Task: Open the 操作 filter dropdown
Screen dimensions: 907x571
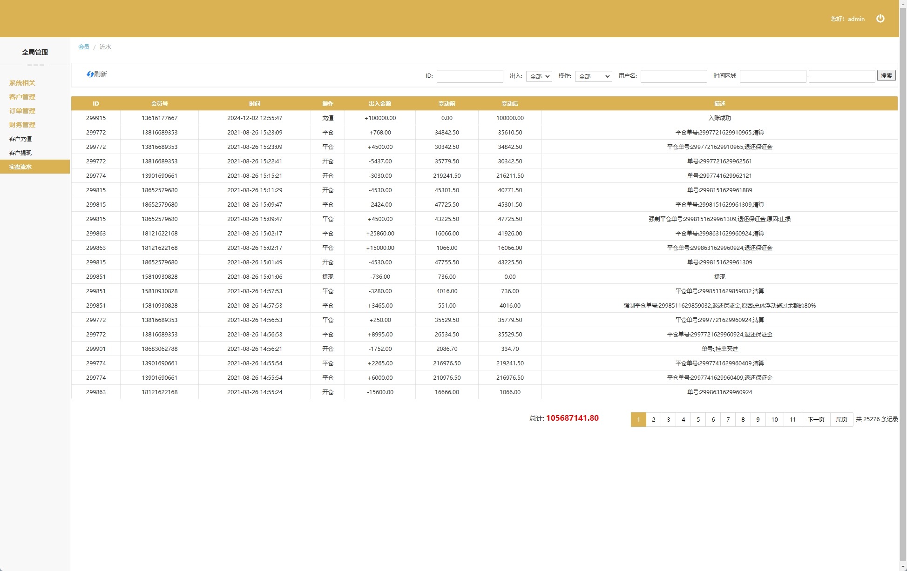Action: point(593,76)
